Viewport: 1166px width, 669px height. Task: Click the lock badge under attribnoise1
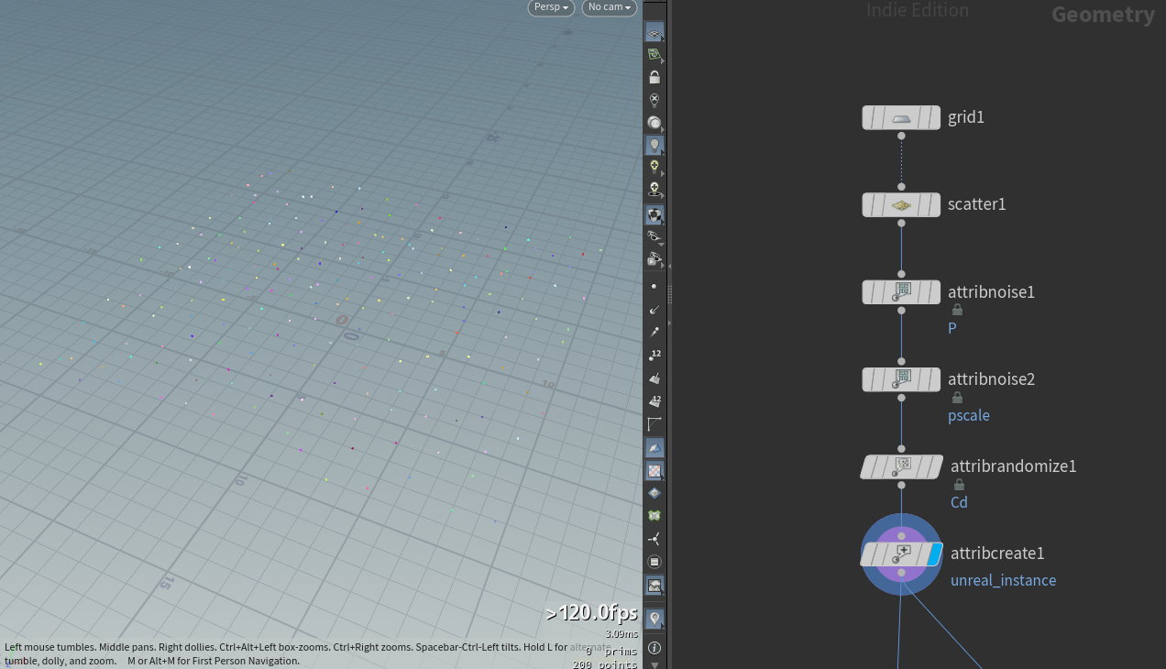pyautogui.click(x=957, y=310)
